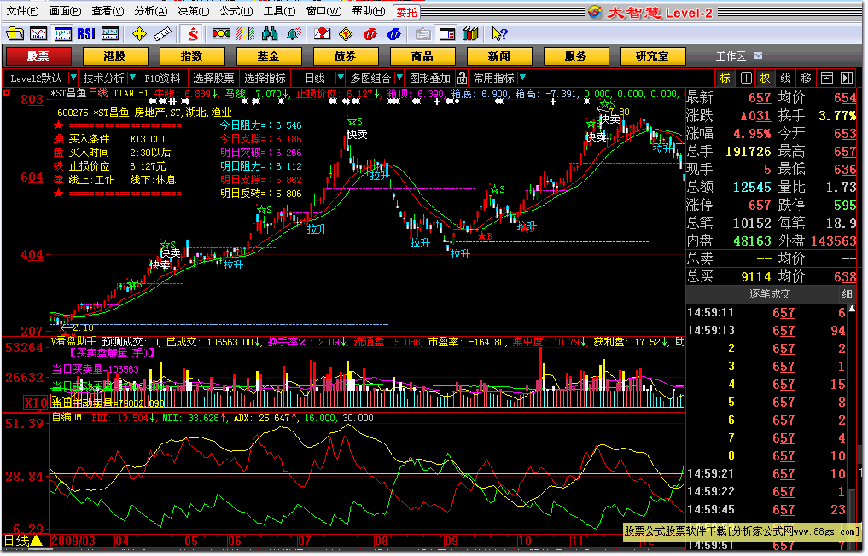
Task: Click the yellow diamond up-arrow icon
Action: tap(346, 34)
